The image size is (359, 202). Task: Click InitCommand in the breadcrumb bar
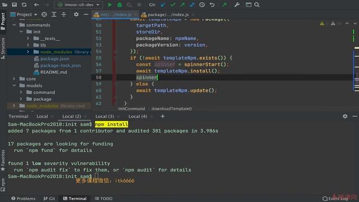131,108
